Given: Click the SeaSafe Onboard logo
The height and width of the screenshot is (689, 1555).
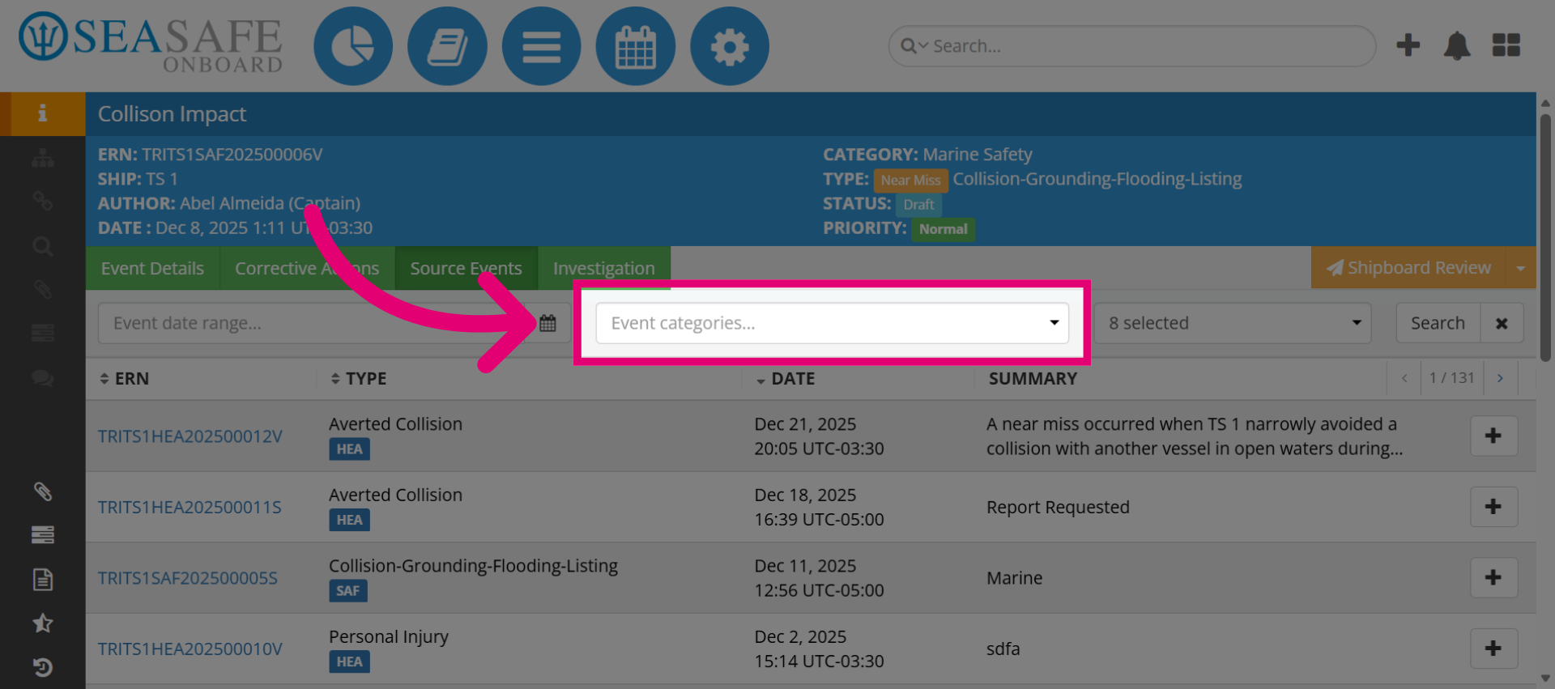Looking at the screenshot, I should pyautogui.click(x=151, y=43).
